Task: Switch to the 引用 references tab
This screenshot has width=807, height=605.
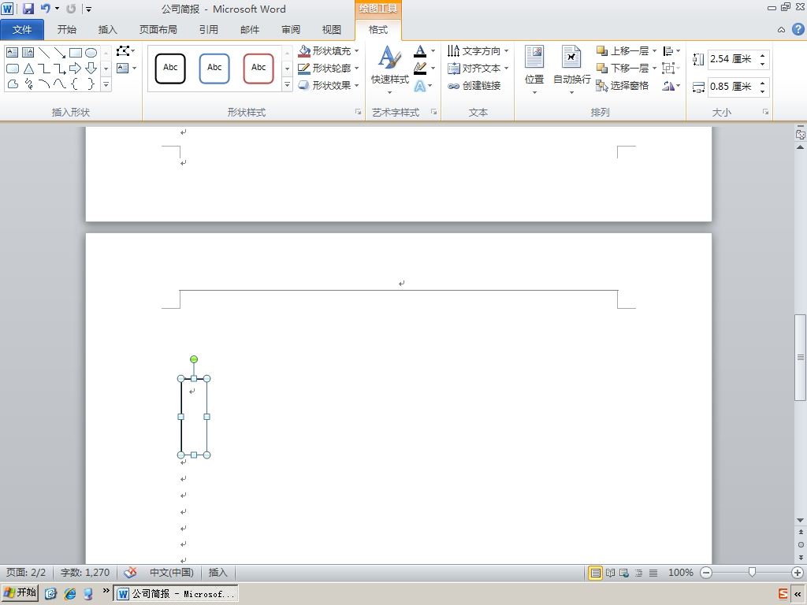Action: pyautogui.click(x=208, y=30)
